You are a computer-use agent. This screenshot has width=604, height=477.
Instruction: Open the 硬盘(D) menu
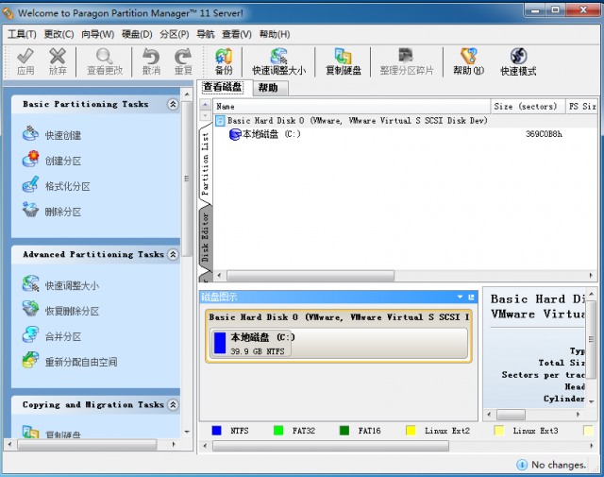137,34
